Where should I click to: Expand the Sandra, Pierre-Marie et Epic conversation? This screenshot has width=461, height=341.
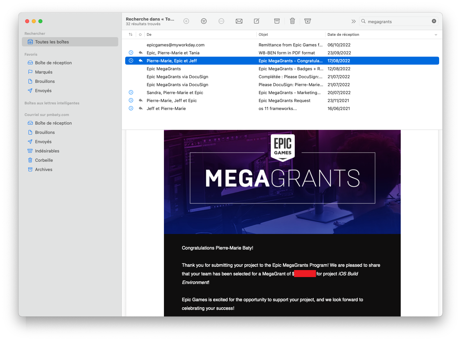(x=131, y=92)
